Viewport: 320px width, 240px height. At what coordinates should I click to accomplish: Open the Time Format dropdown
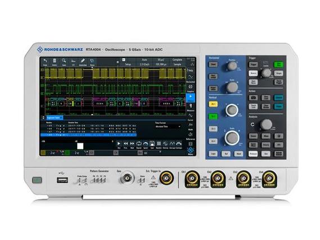(168, 126)
